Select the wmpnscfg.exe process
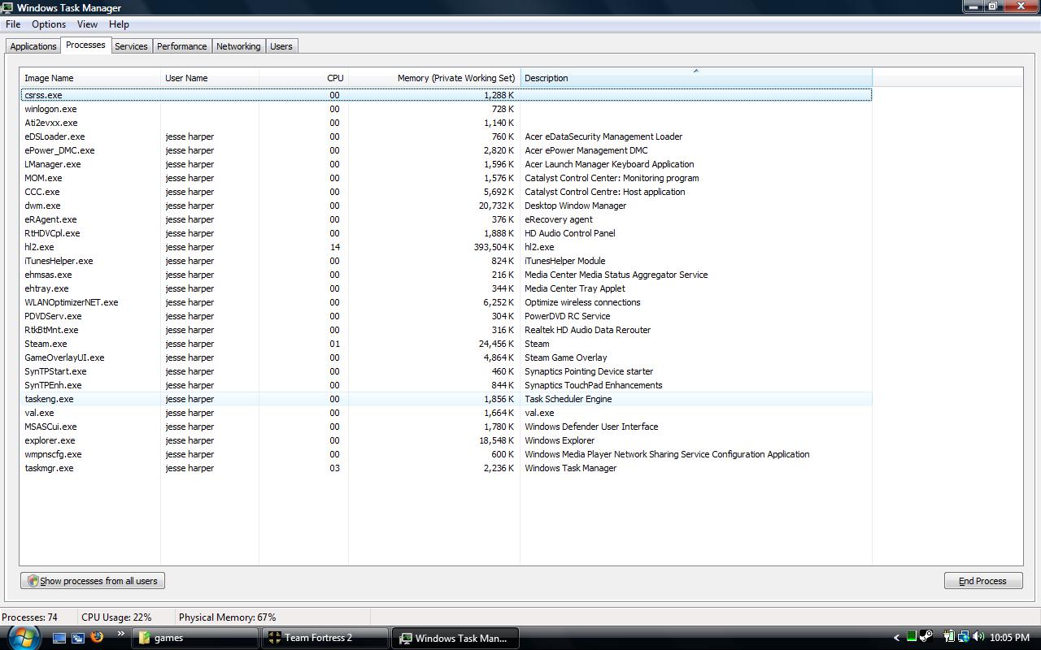 (446, 454)
